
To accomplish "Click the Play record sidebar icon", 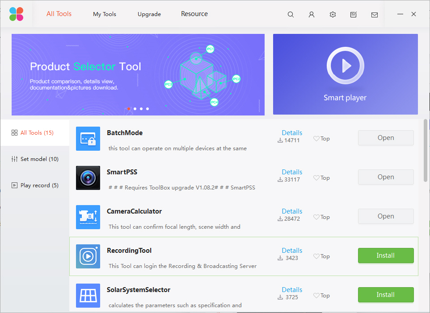I will coord(15,185).
